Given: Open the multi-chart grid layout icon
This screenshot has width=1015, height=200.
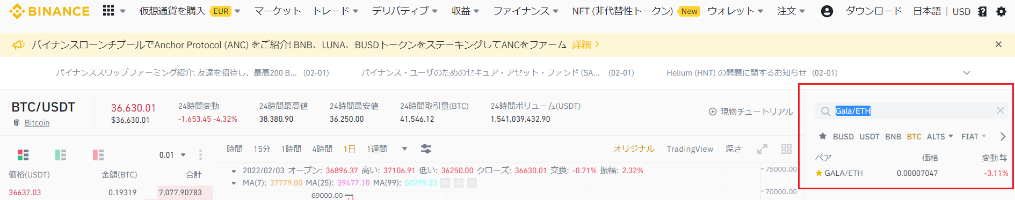Looking at the screenshot, I should click(786, 149).
